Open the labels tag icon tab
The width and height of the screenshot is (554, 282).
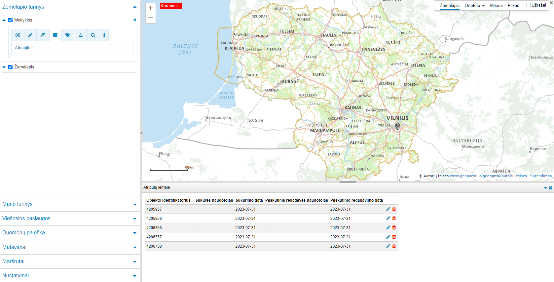pyautogui.click(x=68, y=35)
